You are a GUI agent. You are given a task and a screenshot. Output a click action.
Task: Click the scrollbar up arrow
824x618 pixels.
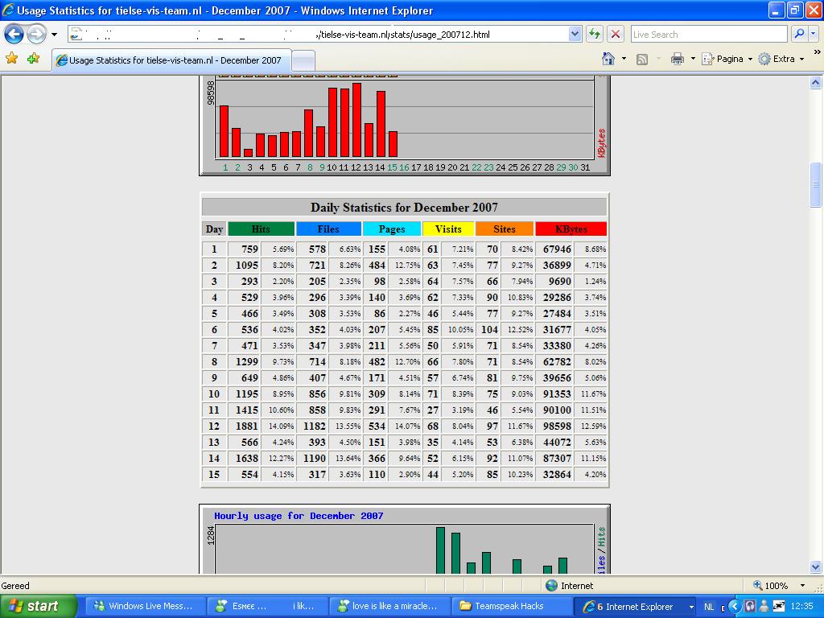[816, 83]
